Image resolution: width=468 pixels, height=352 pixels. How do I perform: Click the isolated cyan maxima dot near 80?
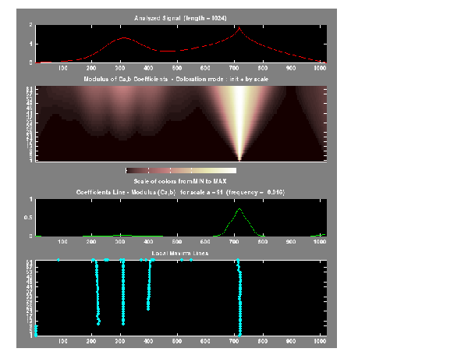tap(58, 260)
